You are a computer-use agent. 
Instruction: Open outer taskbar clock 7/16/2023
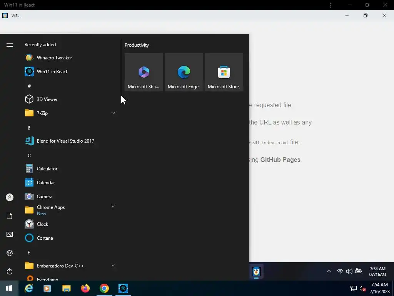[379, 288]
